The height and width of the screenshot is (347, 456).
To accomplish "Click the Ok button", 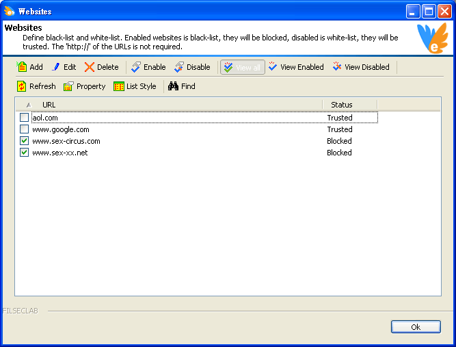I will [x=415, y=327].
